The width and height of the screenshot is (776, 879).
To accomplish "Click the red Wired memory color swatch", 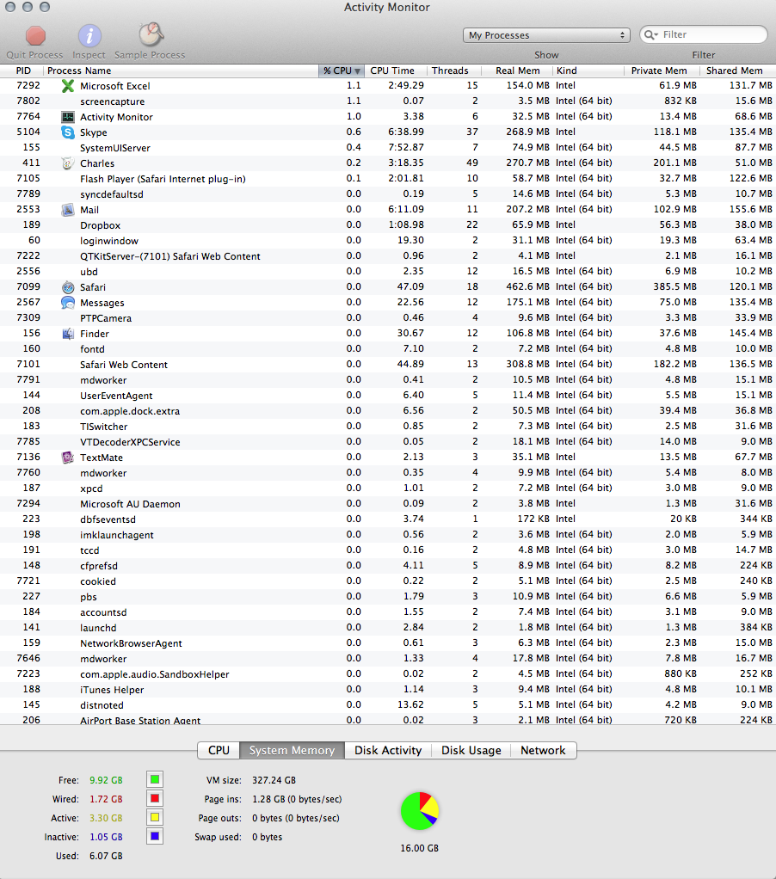I will tap(155, 798).
